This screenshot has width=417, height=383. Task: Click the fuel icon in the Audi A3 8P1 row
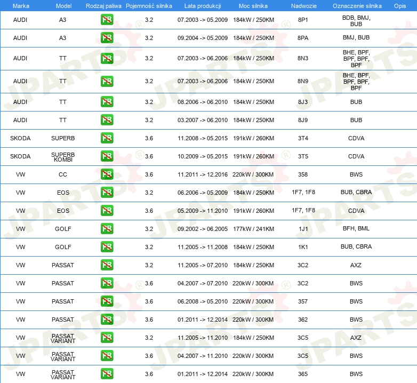pos(107,20)
